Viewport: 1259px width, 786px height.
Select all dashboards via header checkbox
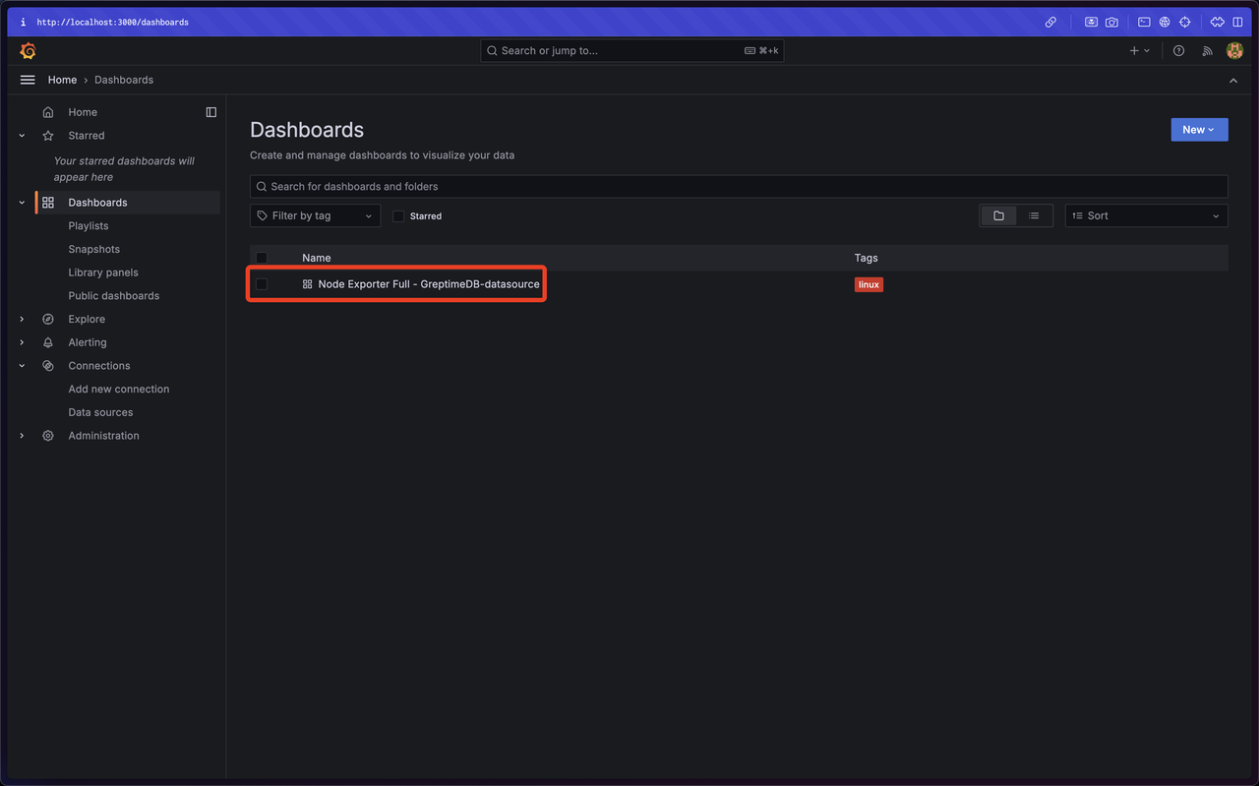(262, 257)
